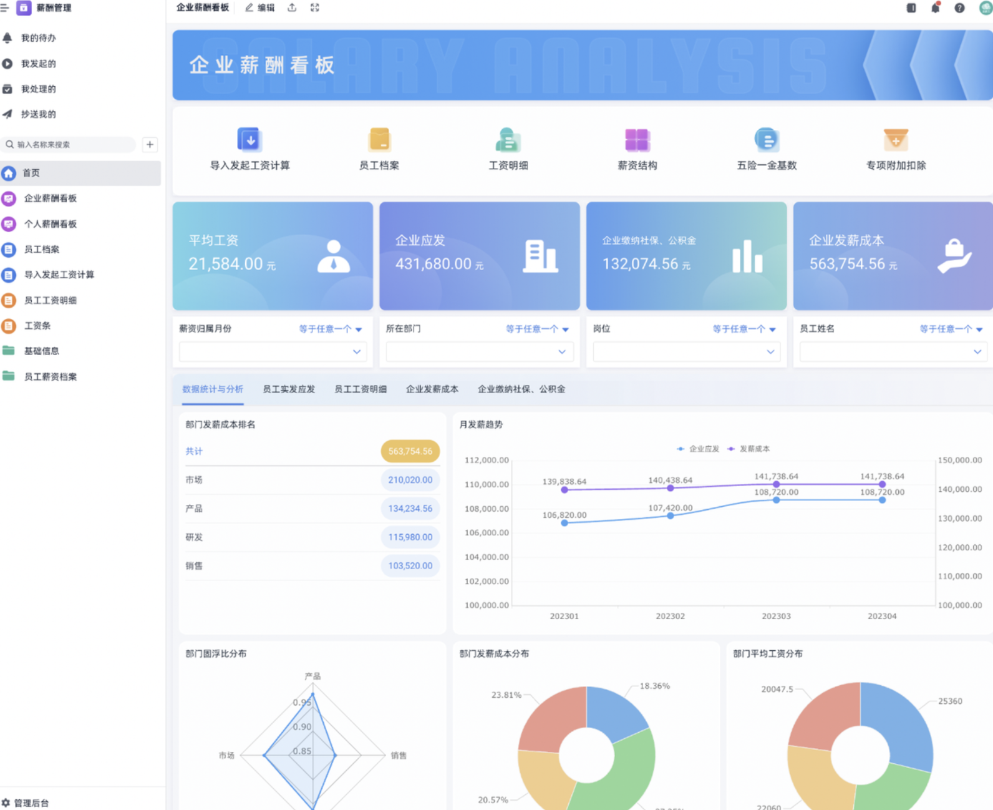Toggle fullscreen icon in header
Image resolution: width=993 pixels, height=810 pixels.
pyautogui.click(x=315, y=8)
